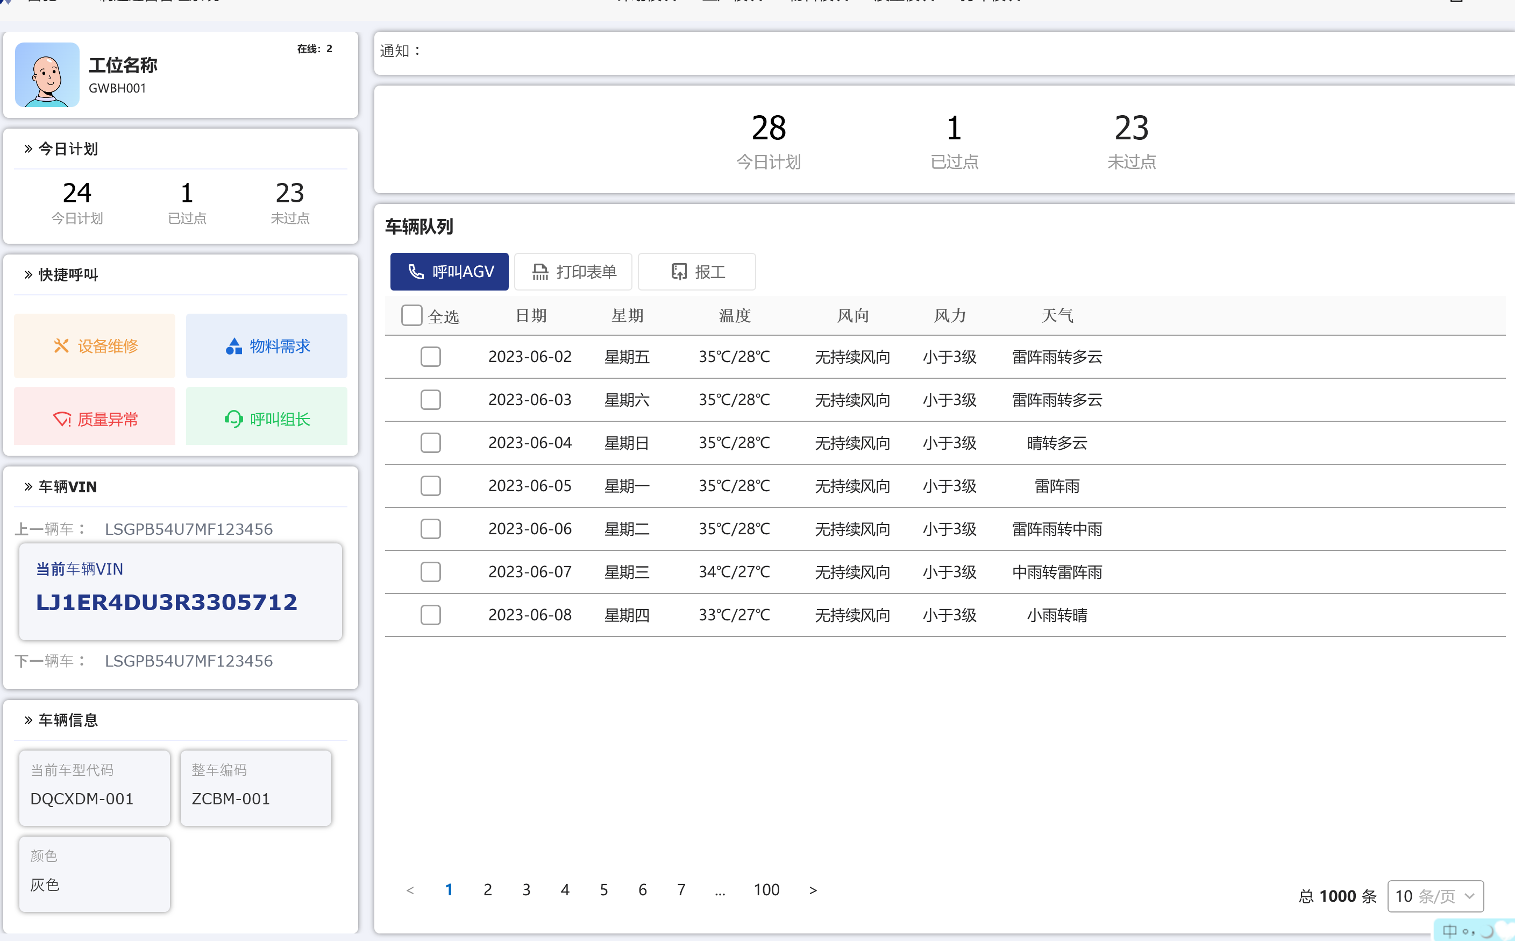Click the 星期四 weekday cell
The width and height of the screenshot is (1515, 941).
coord(627,615)
